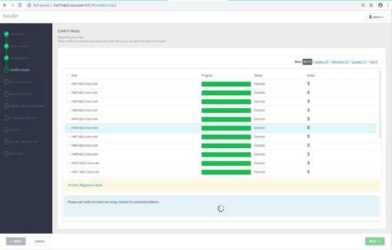The image size is (392, 250).
Task: Tick the checkbox for rhel3.hdp3.cisco.com
Action: pyautogui.click(x=68, y=102)
